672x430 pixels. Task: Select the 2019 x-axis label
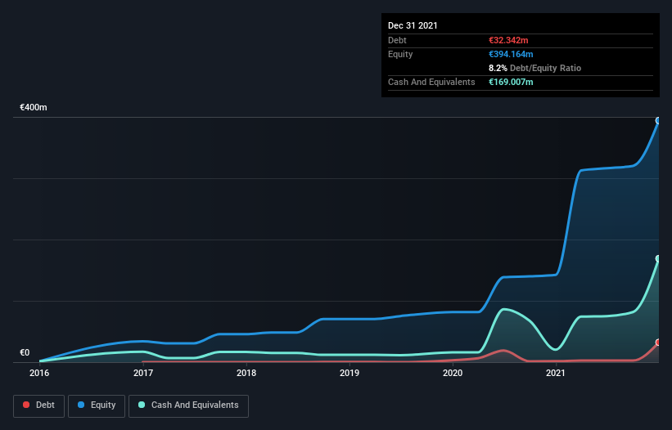click(350, 373)
